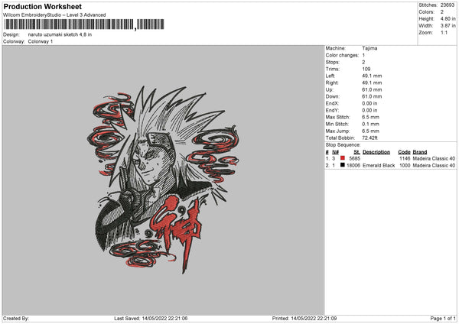Select the Width value "3.87 in"
This screenshot has height=324, width=459.
tap(448, 26)
